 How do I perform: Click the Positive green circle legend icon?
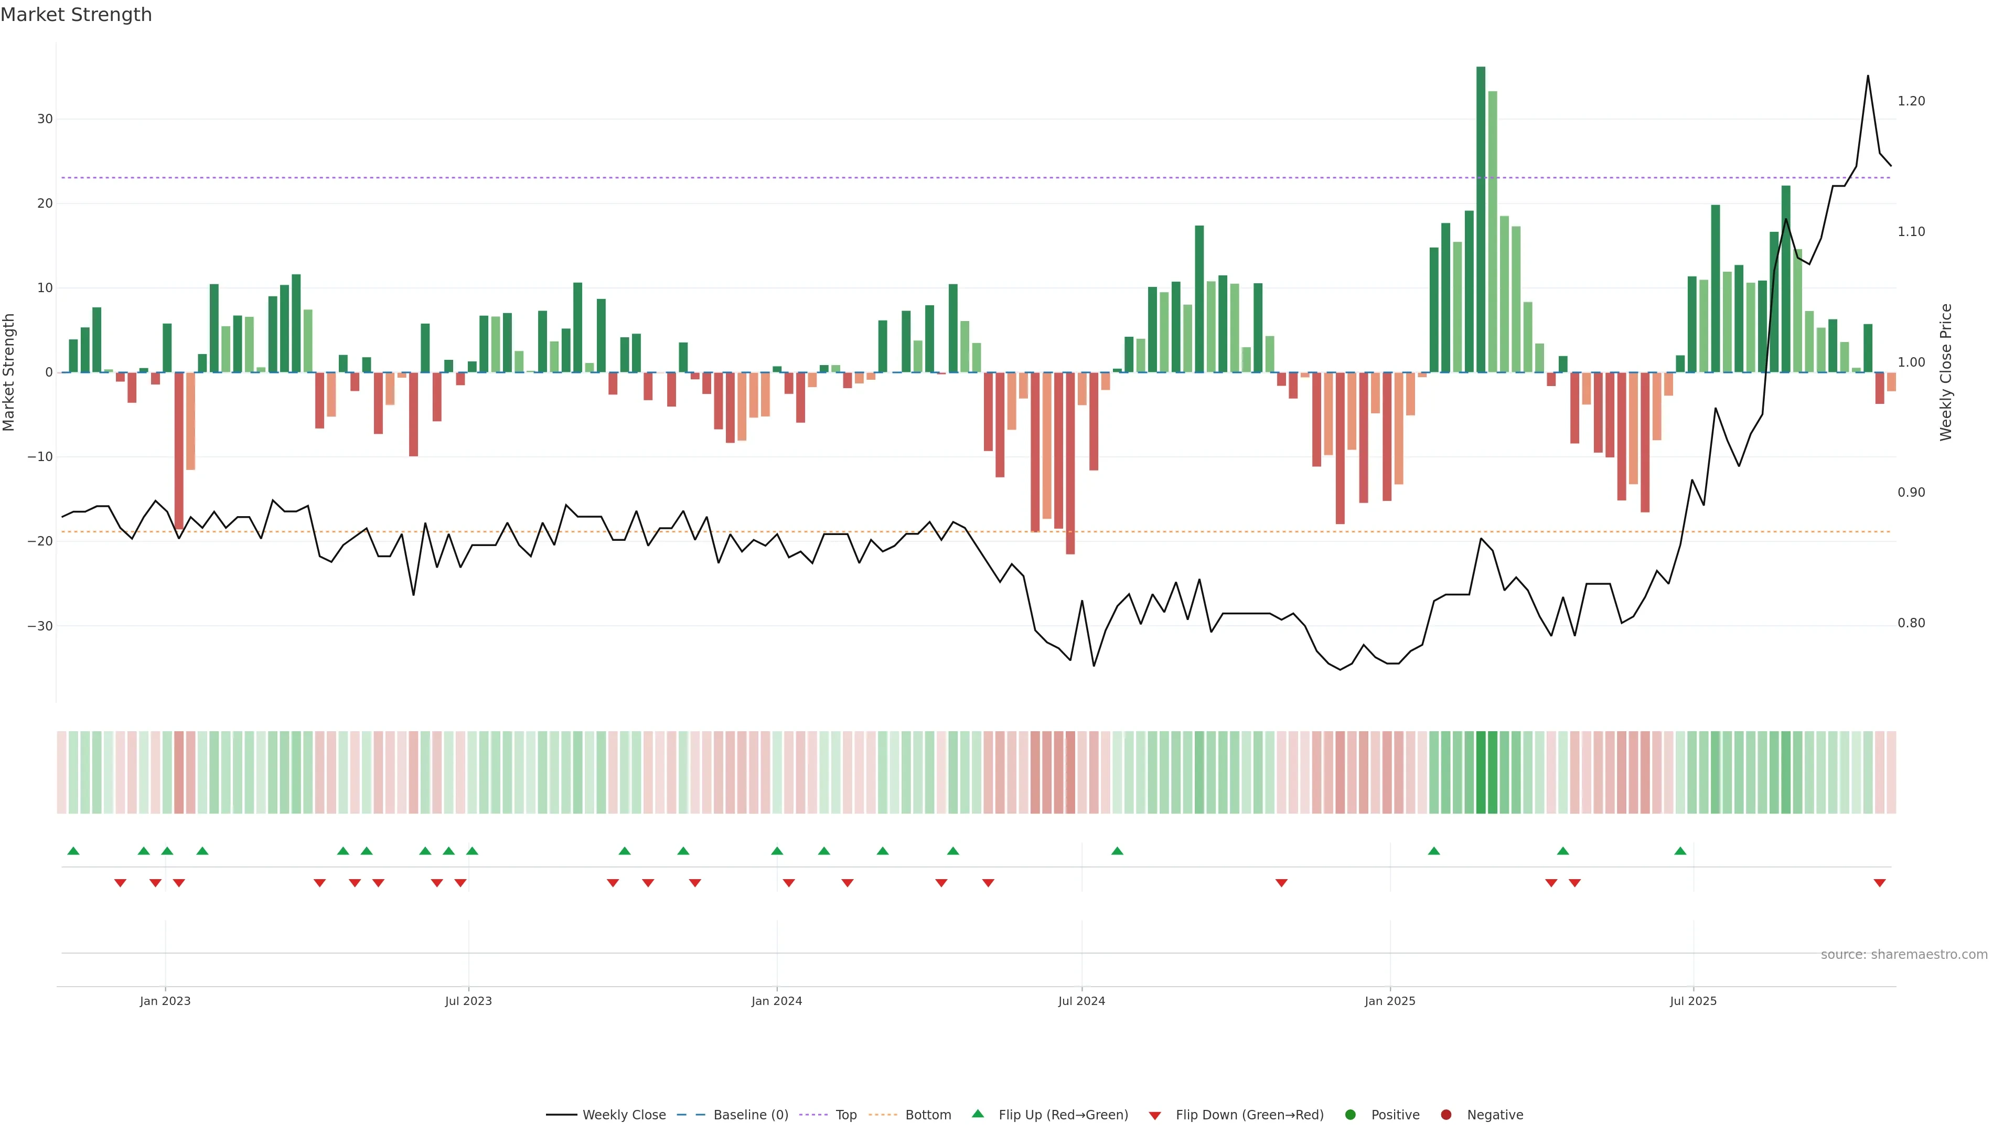point(1350,1114)
